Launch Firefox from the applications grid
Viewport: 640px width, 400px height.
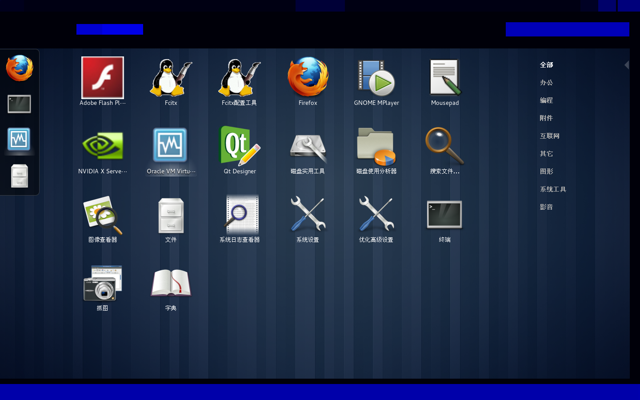coord(308,81)
